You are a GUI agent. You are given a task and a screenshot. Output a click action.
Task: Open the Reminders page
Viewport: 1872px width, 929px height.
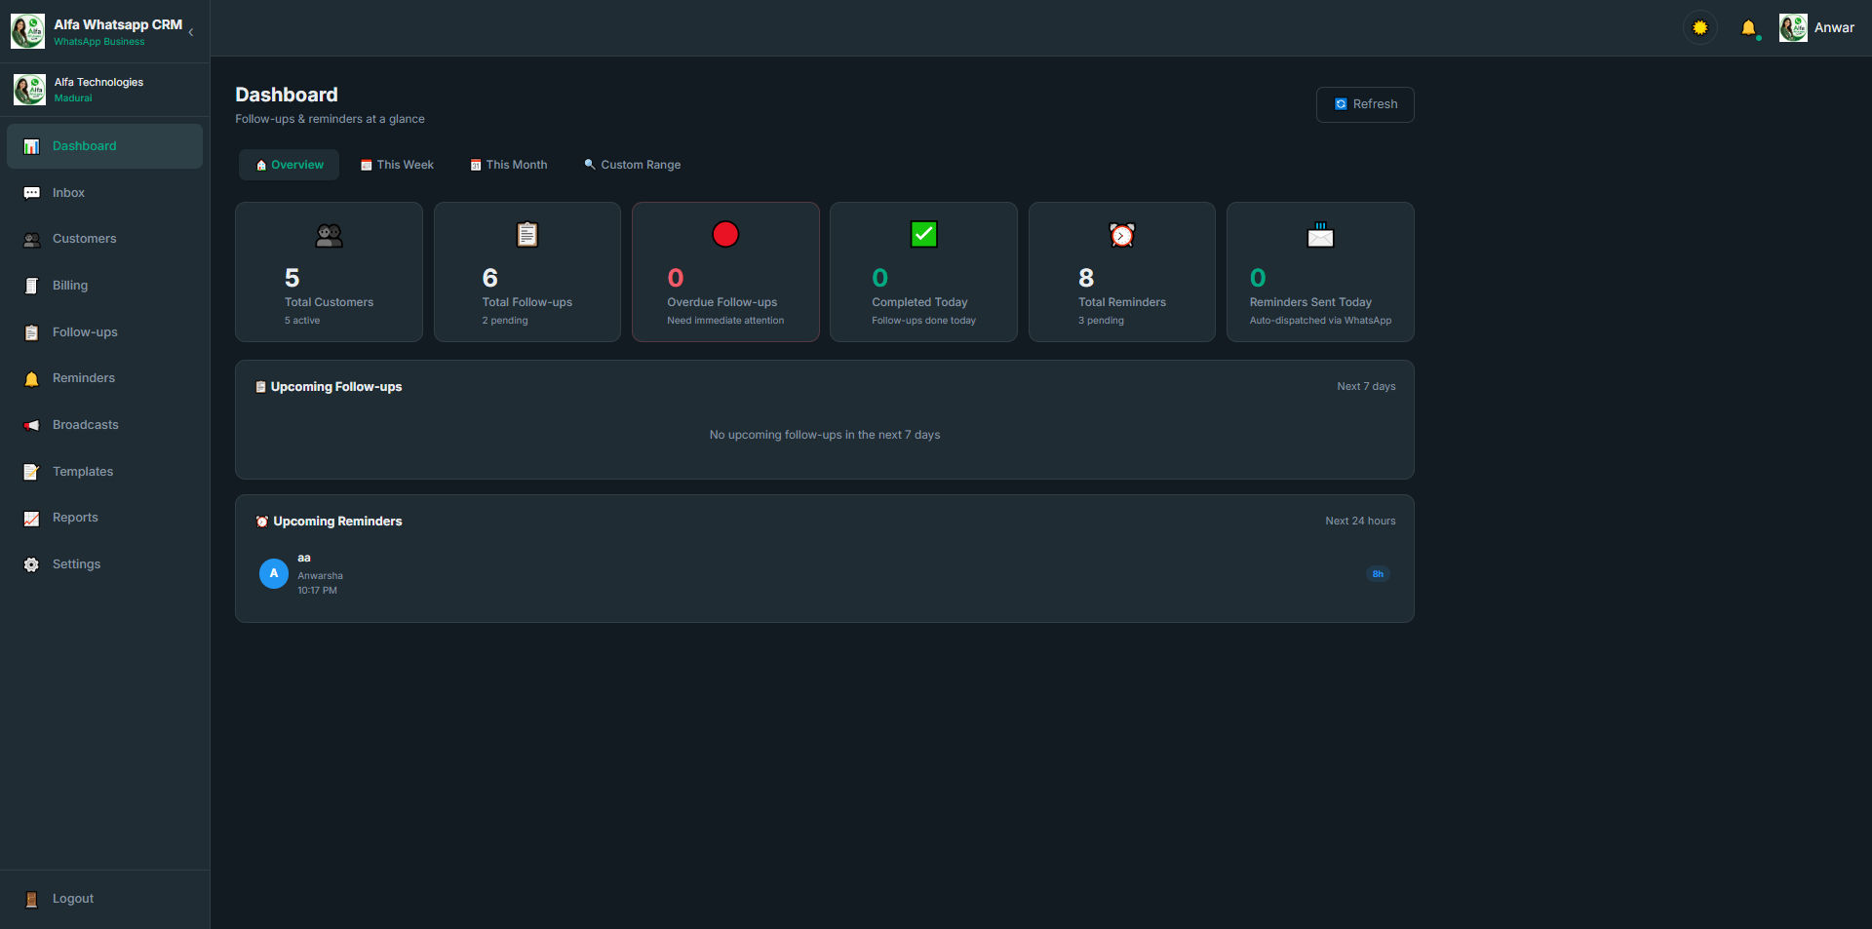(x=104, y=378)
